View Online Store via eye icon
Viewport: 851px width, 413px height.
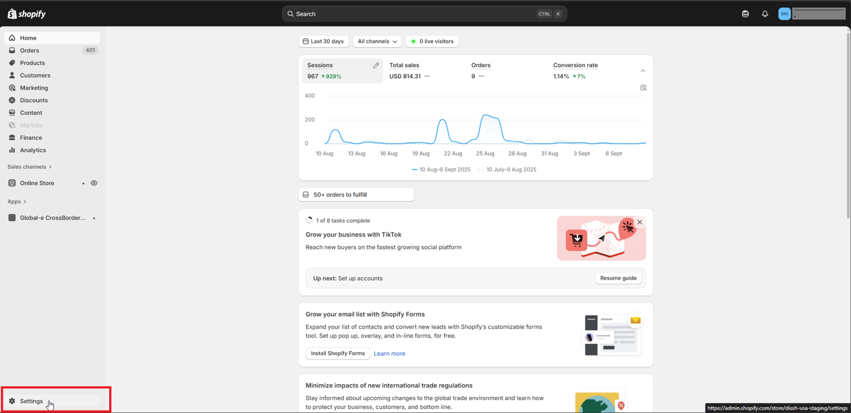[x=94, y=183]
